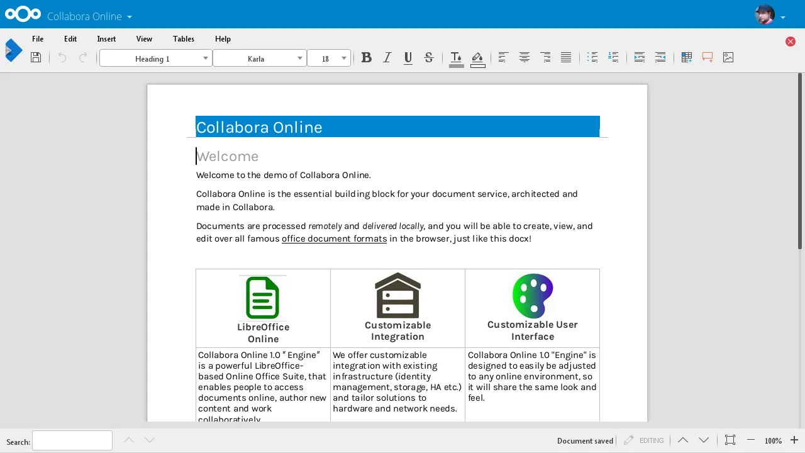805x453 pixels.
Task: Open the Tables menu
Action: (x=184, y=39)
